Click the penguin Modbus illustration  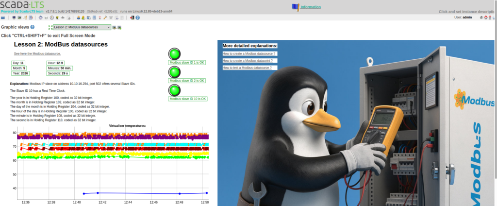tap(356, 123)
